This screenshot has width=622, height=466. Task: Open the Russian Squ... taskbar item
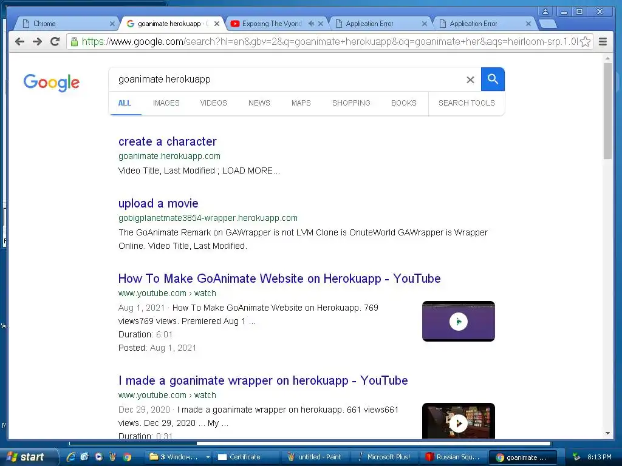pos(454,457)
